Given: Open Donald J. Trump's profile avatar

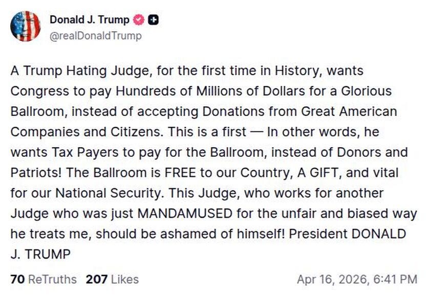Looking at the screenshot, I should (25, 26).
